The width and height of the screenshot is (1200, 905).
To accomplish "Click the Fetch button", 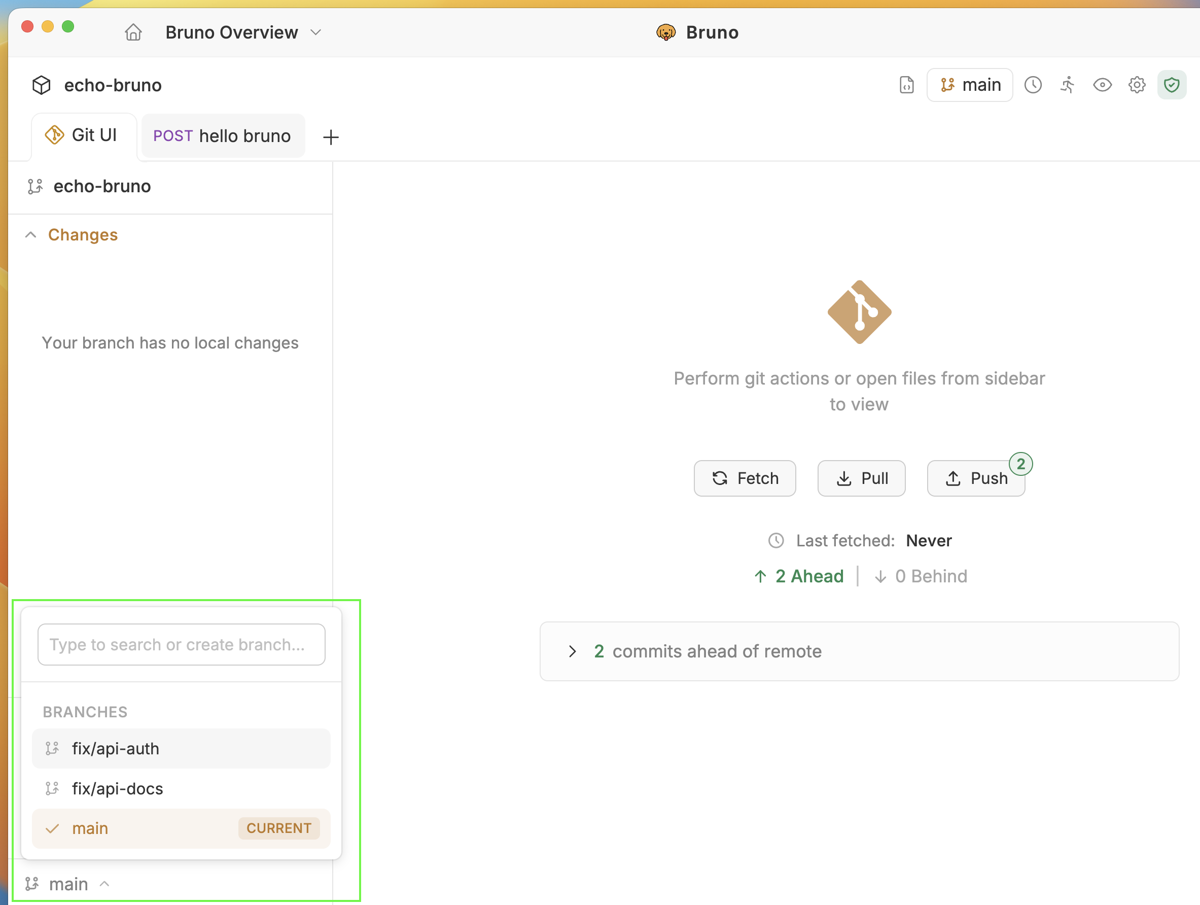I will [745, 478].
